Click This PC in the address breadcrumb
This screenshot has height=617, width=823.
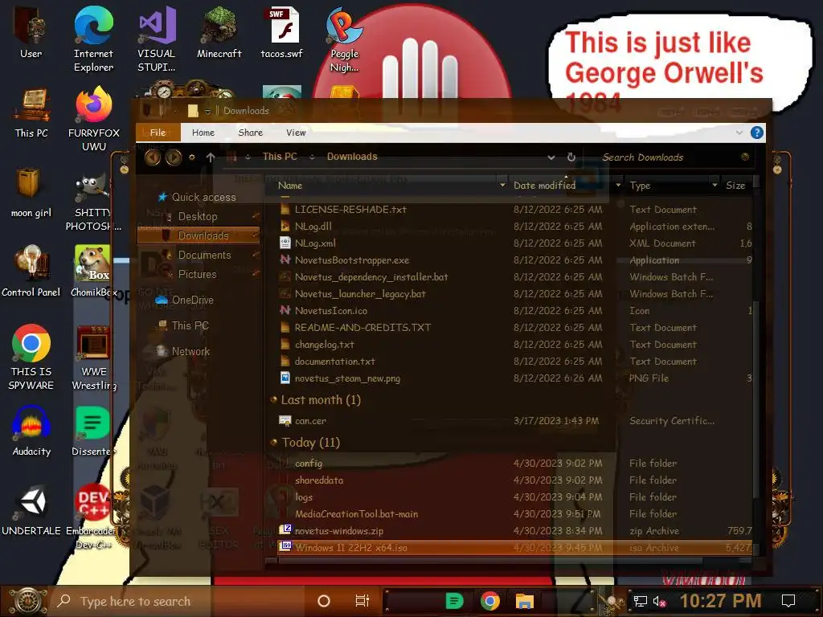(x=280, y=157)
